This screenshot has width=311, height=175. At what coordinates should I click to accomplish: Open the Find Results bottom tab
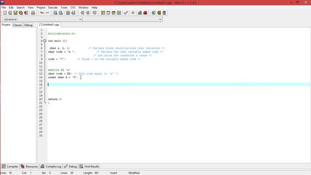coord(89,166)
